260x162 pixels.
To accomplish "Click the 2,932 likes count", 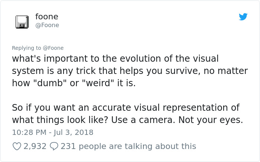I will [x=35, y=146].
